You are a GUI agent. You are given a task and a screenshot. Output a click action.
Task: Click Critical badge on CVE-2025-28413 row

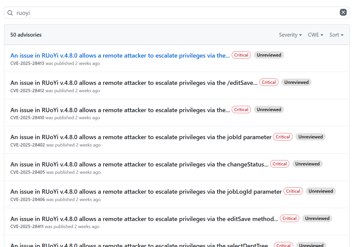click(x=241, y=55)
